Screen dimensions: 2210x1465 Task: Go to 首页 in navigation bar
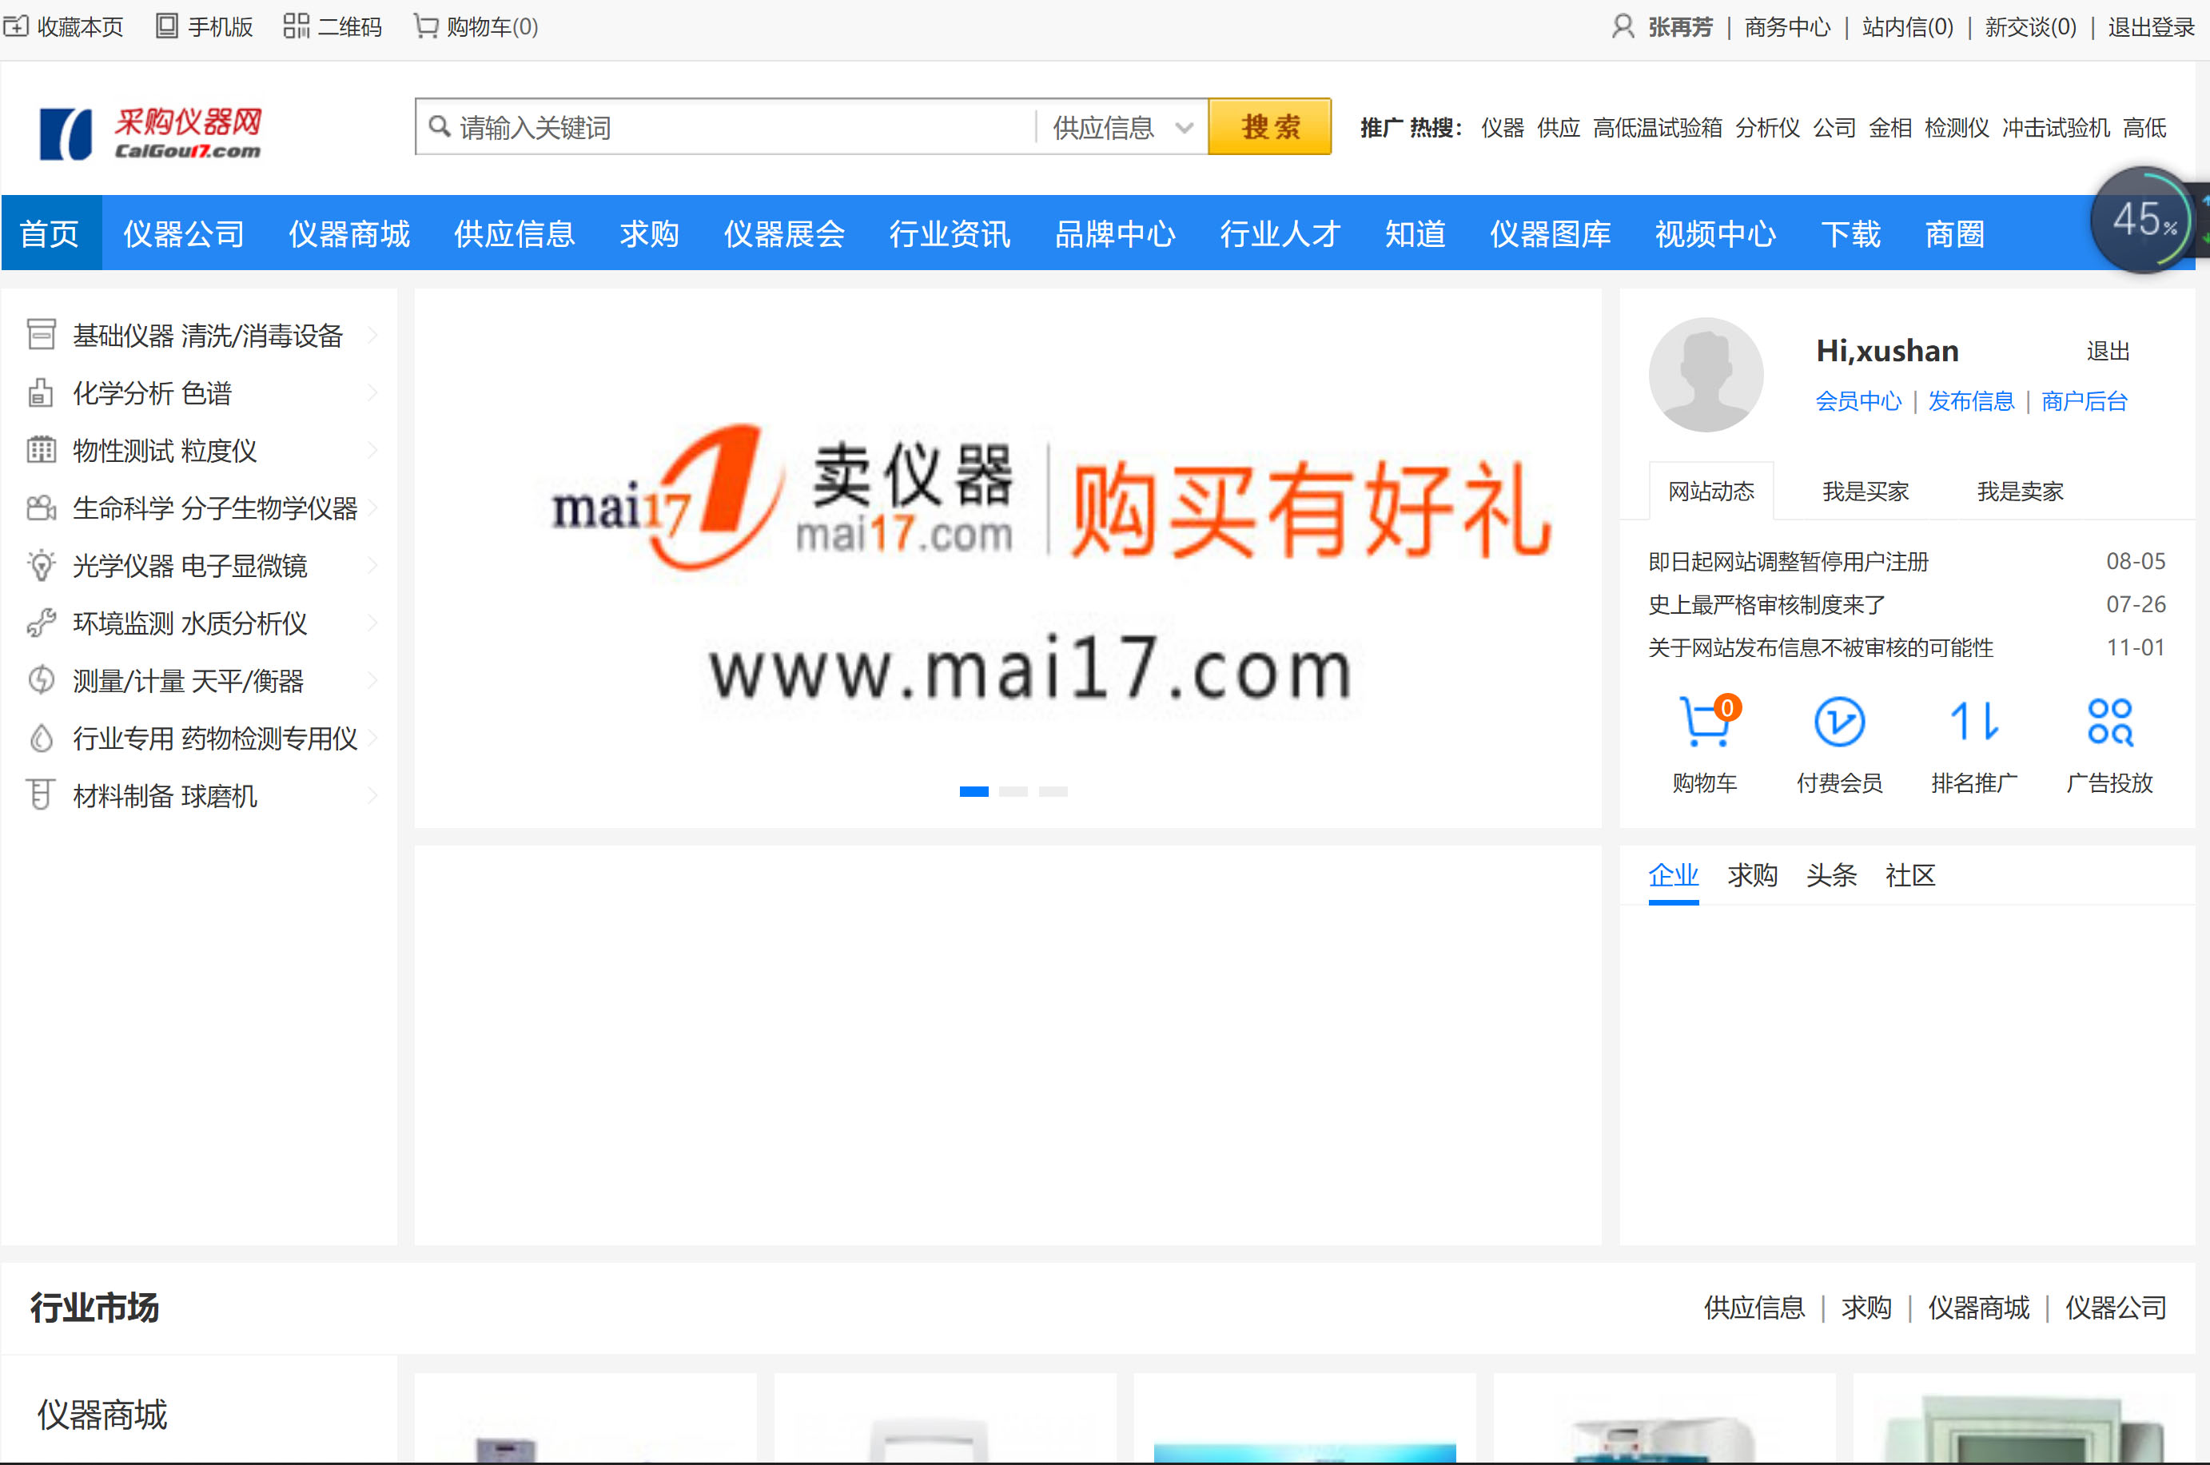point(50,233)
